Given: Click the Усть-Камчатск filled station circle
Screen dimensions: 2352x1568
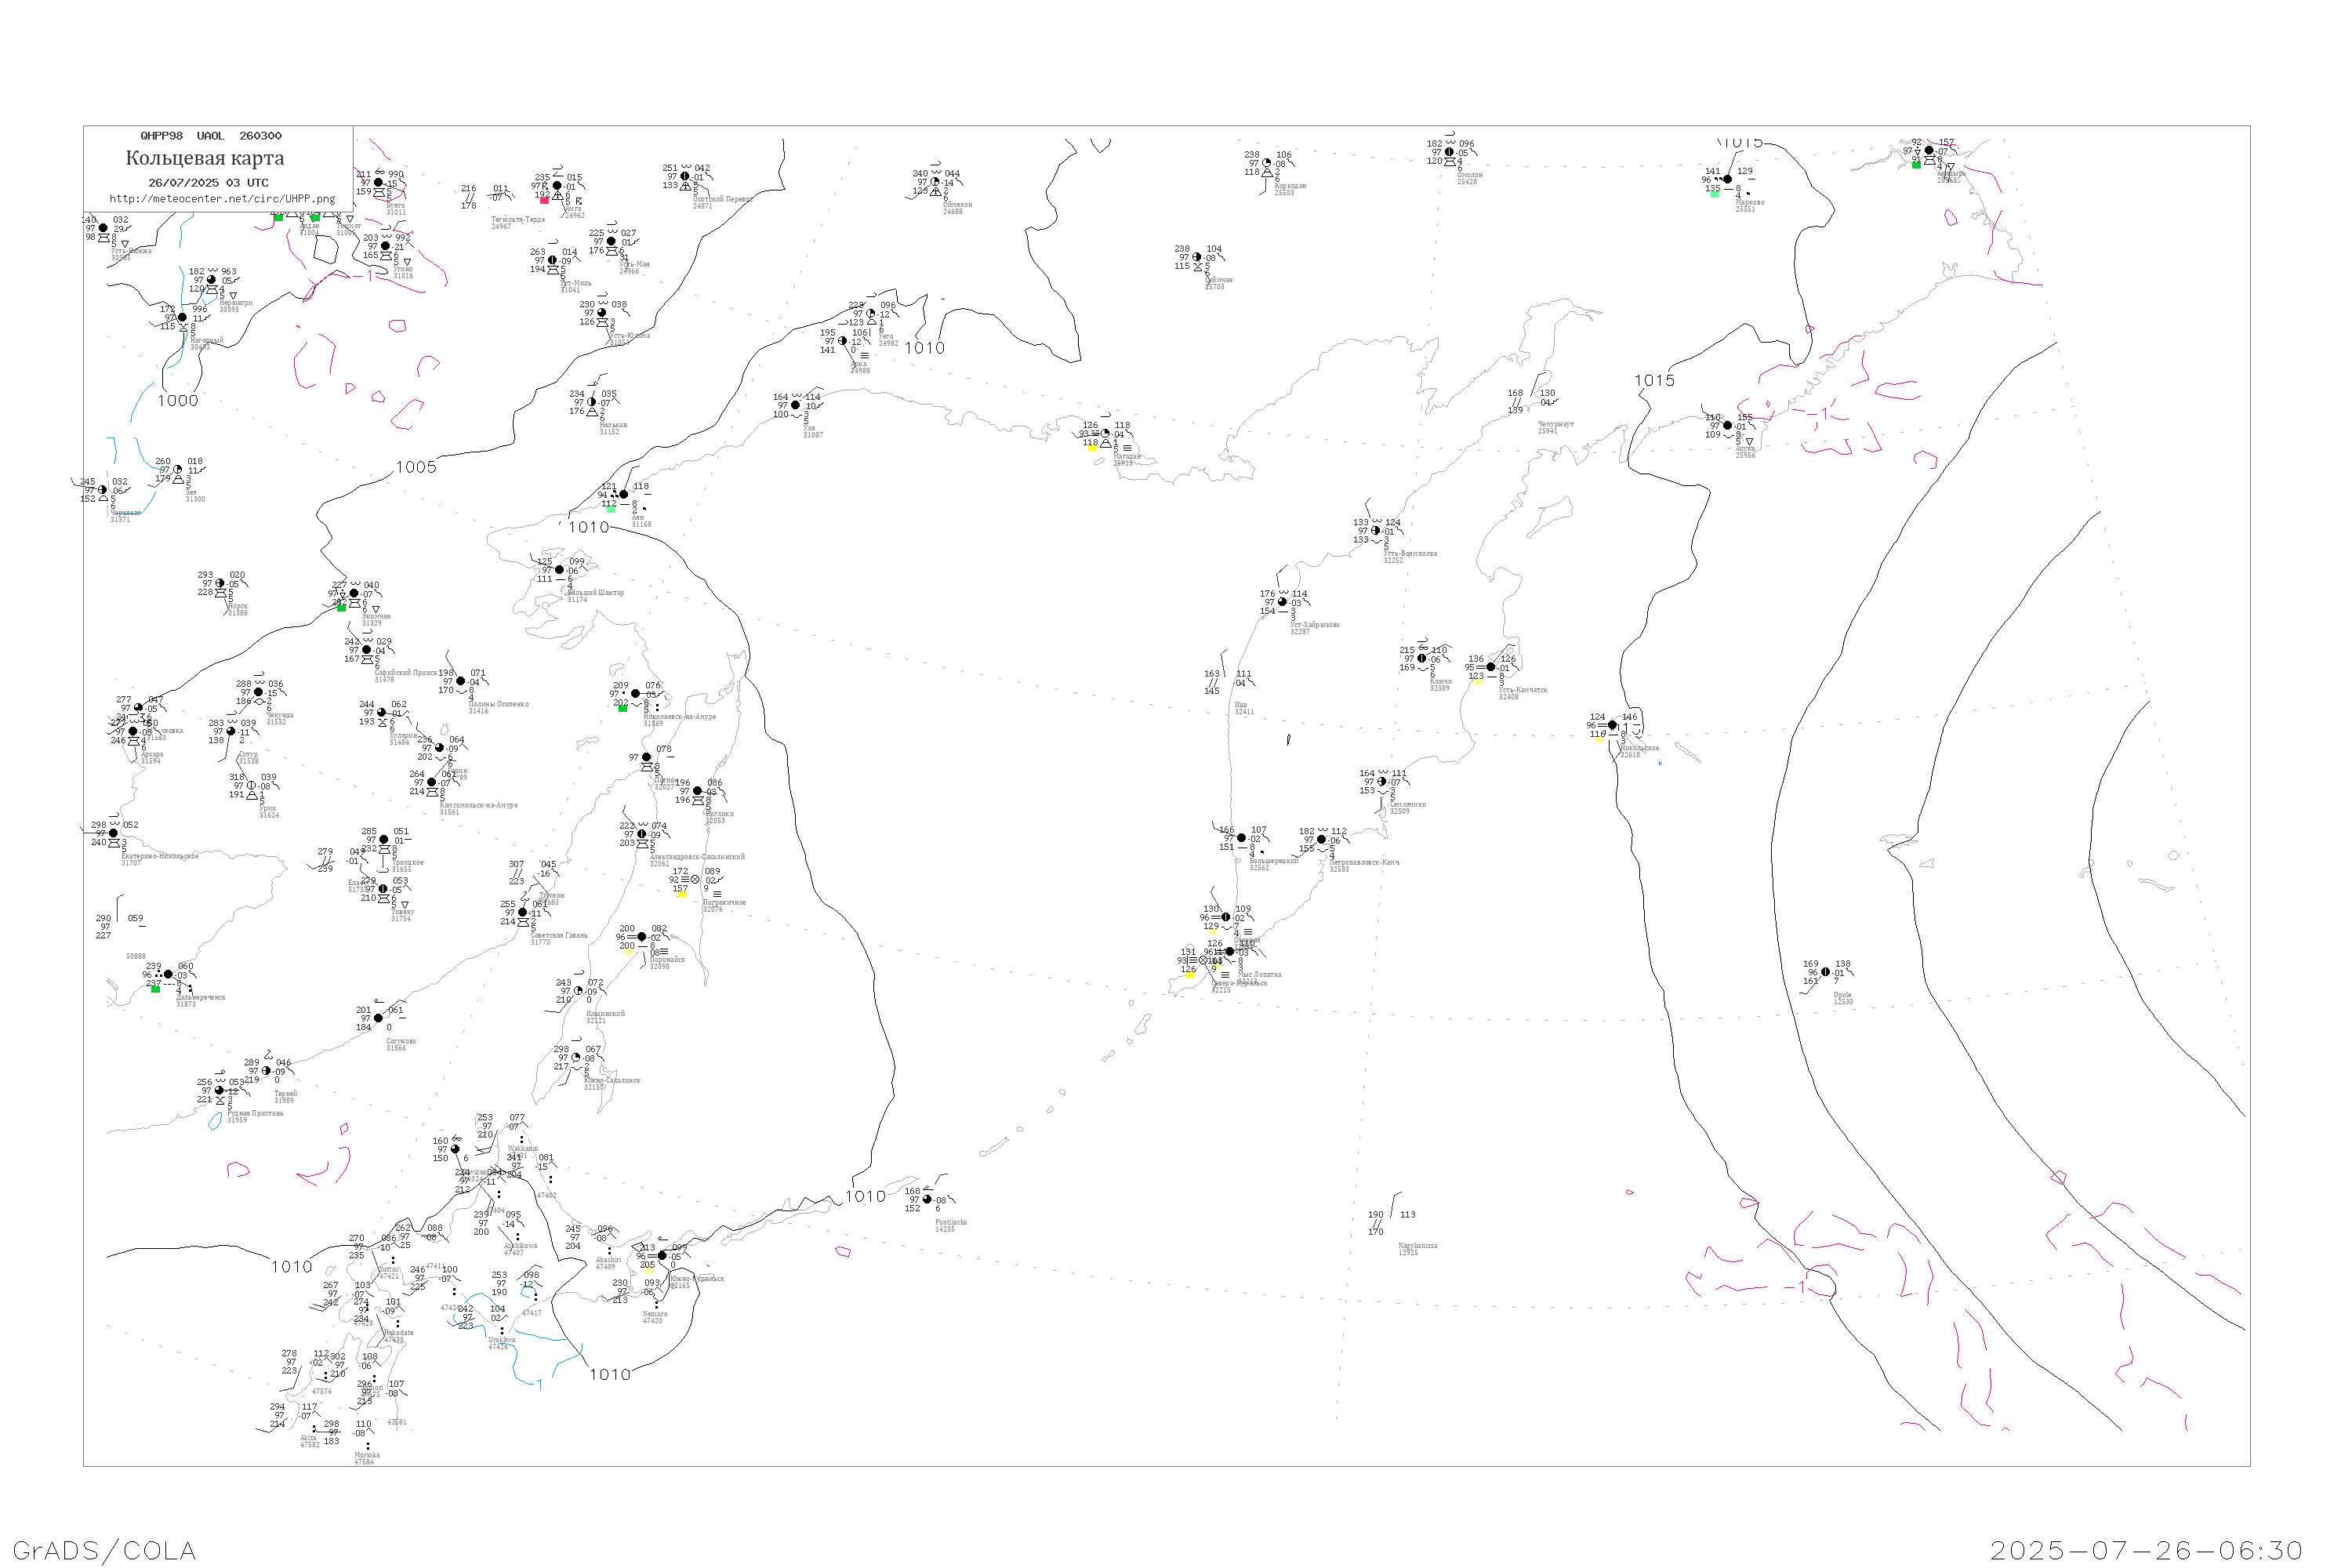Looking at the screenshot, I should [1491, 667].
